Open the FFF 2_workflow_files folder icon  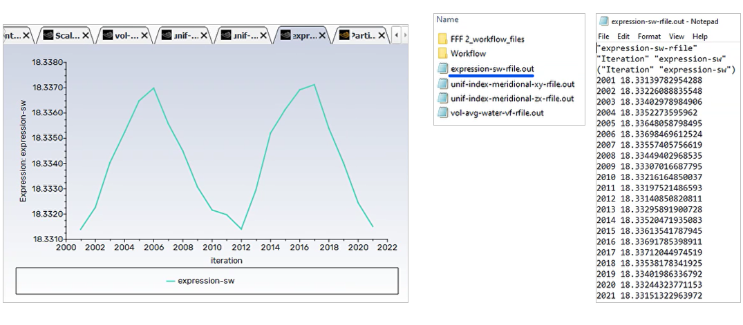(x=442, y=39)
